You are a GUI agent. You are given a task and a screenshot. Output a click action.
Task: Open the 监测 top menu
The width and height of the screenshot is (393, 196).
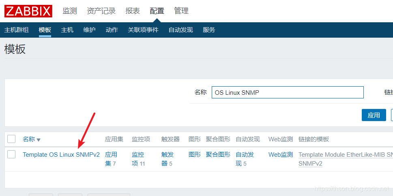coord(70,11)
